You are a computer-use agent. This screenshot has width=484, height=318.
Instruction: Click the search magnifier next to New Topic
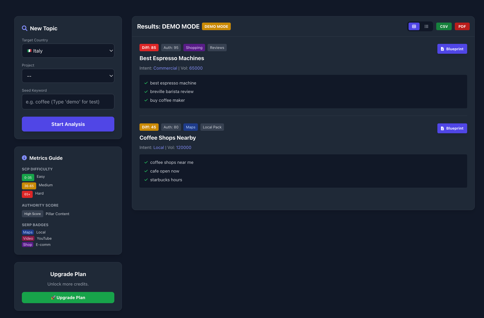pos(25,28)
